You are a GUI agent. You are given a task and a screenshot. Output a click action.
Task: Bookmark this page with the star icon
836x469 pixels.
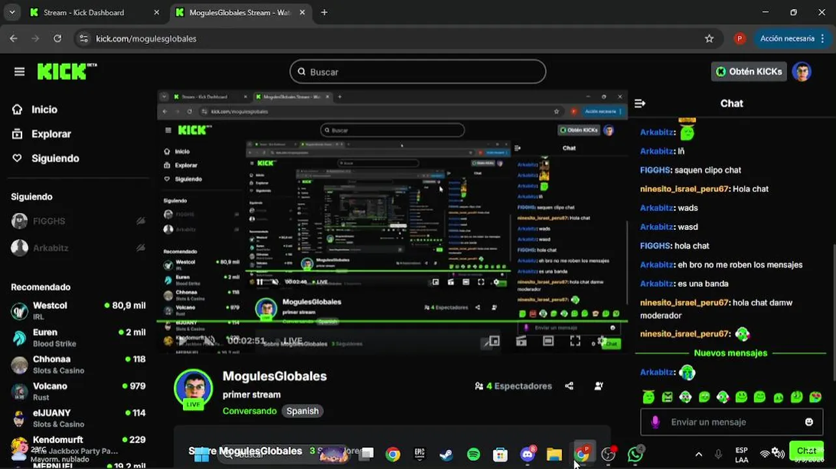[x=709, y=38]
